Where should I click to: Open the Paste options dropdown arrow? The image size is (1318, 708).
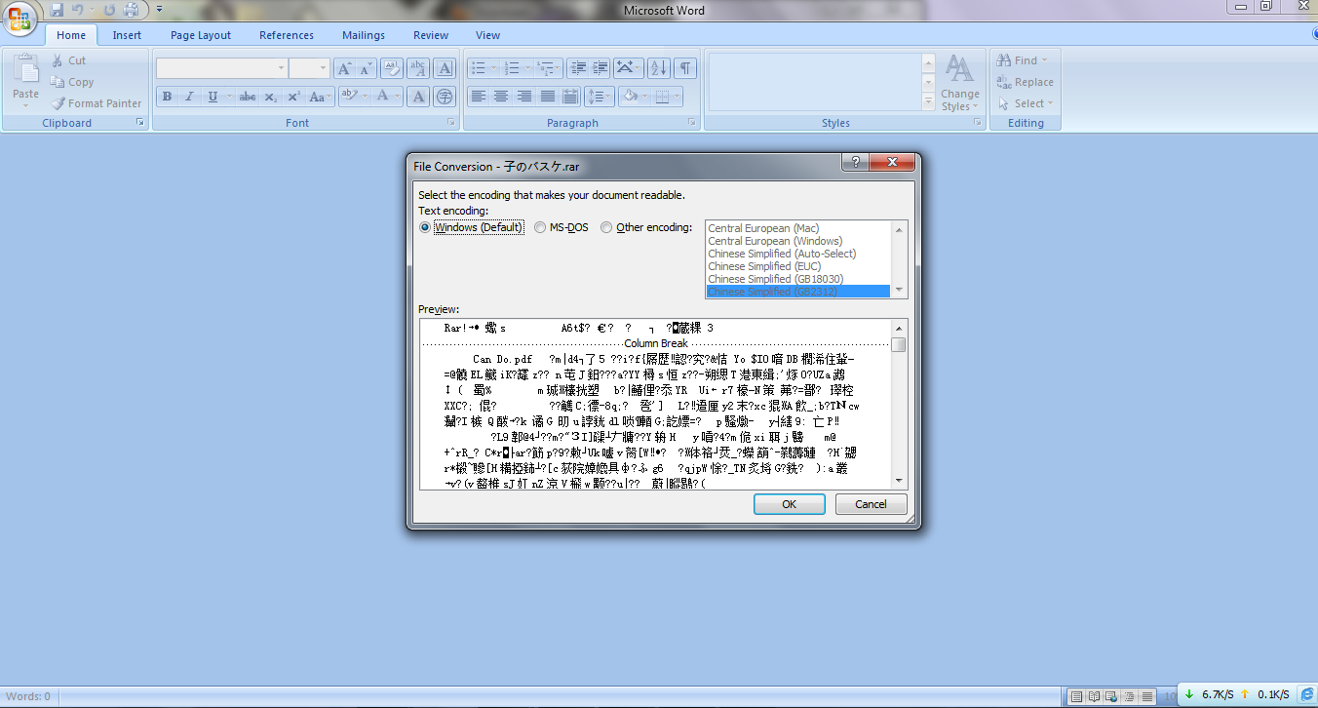[x=26, y=104]
